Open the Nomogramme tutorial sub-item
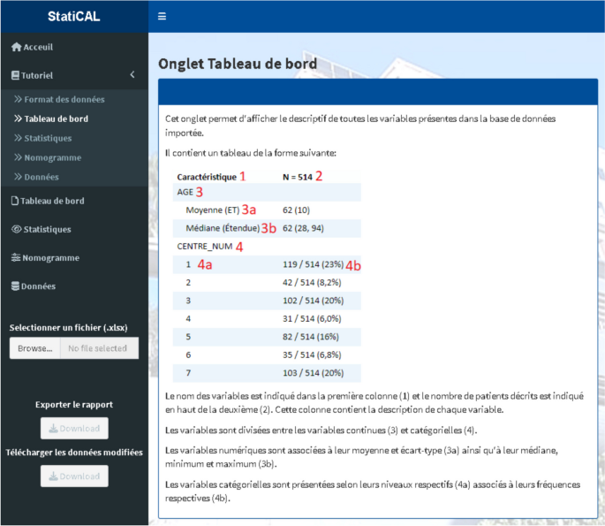 [x=53, y=157]
